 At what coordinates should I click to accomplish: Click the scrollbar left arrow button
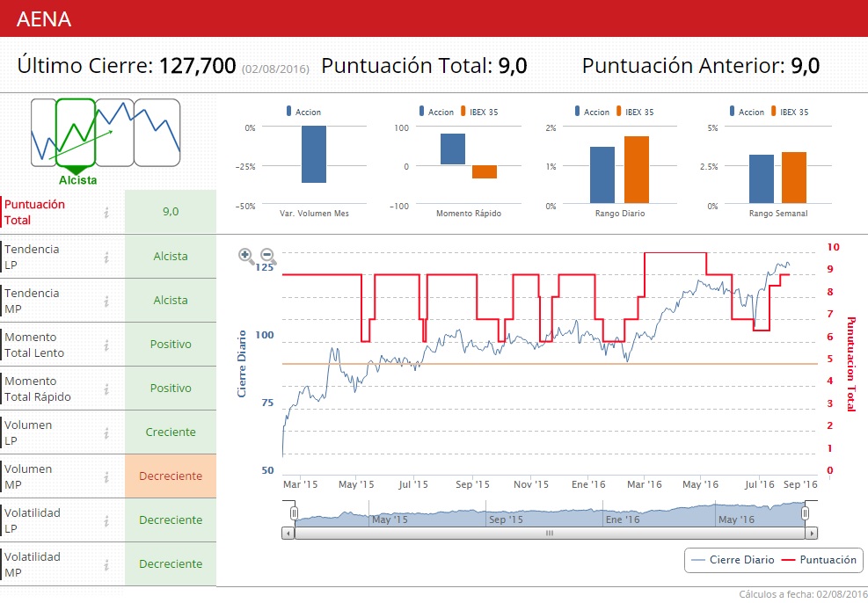288,534
